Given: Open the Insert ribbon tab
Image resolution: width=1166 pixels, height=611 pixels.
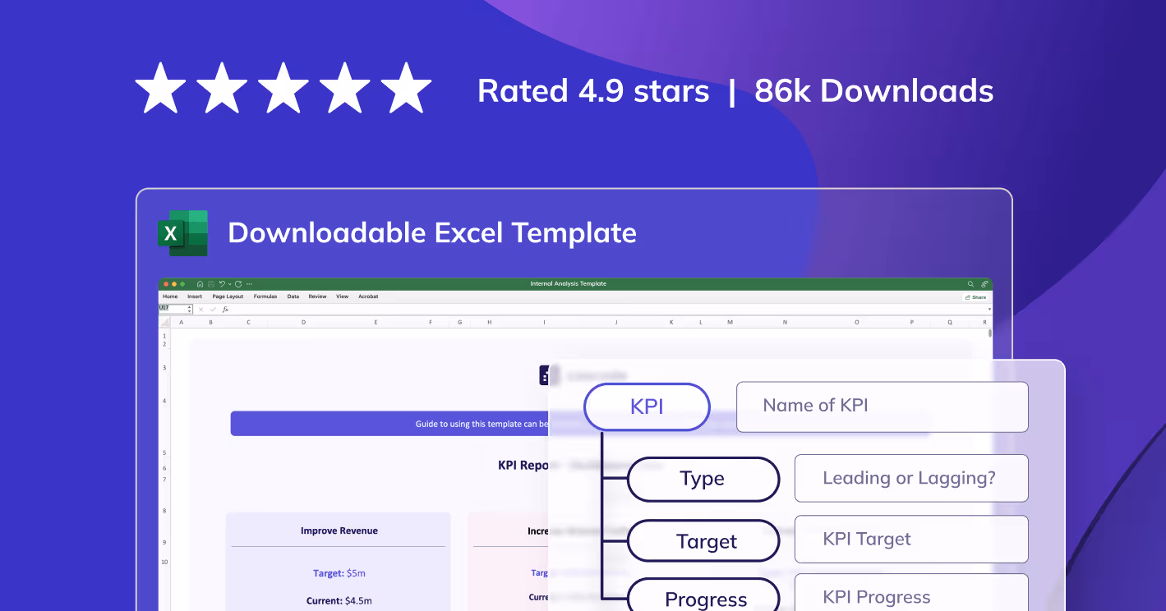Looking at the screenshot, I should (x=195, y=296).
